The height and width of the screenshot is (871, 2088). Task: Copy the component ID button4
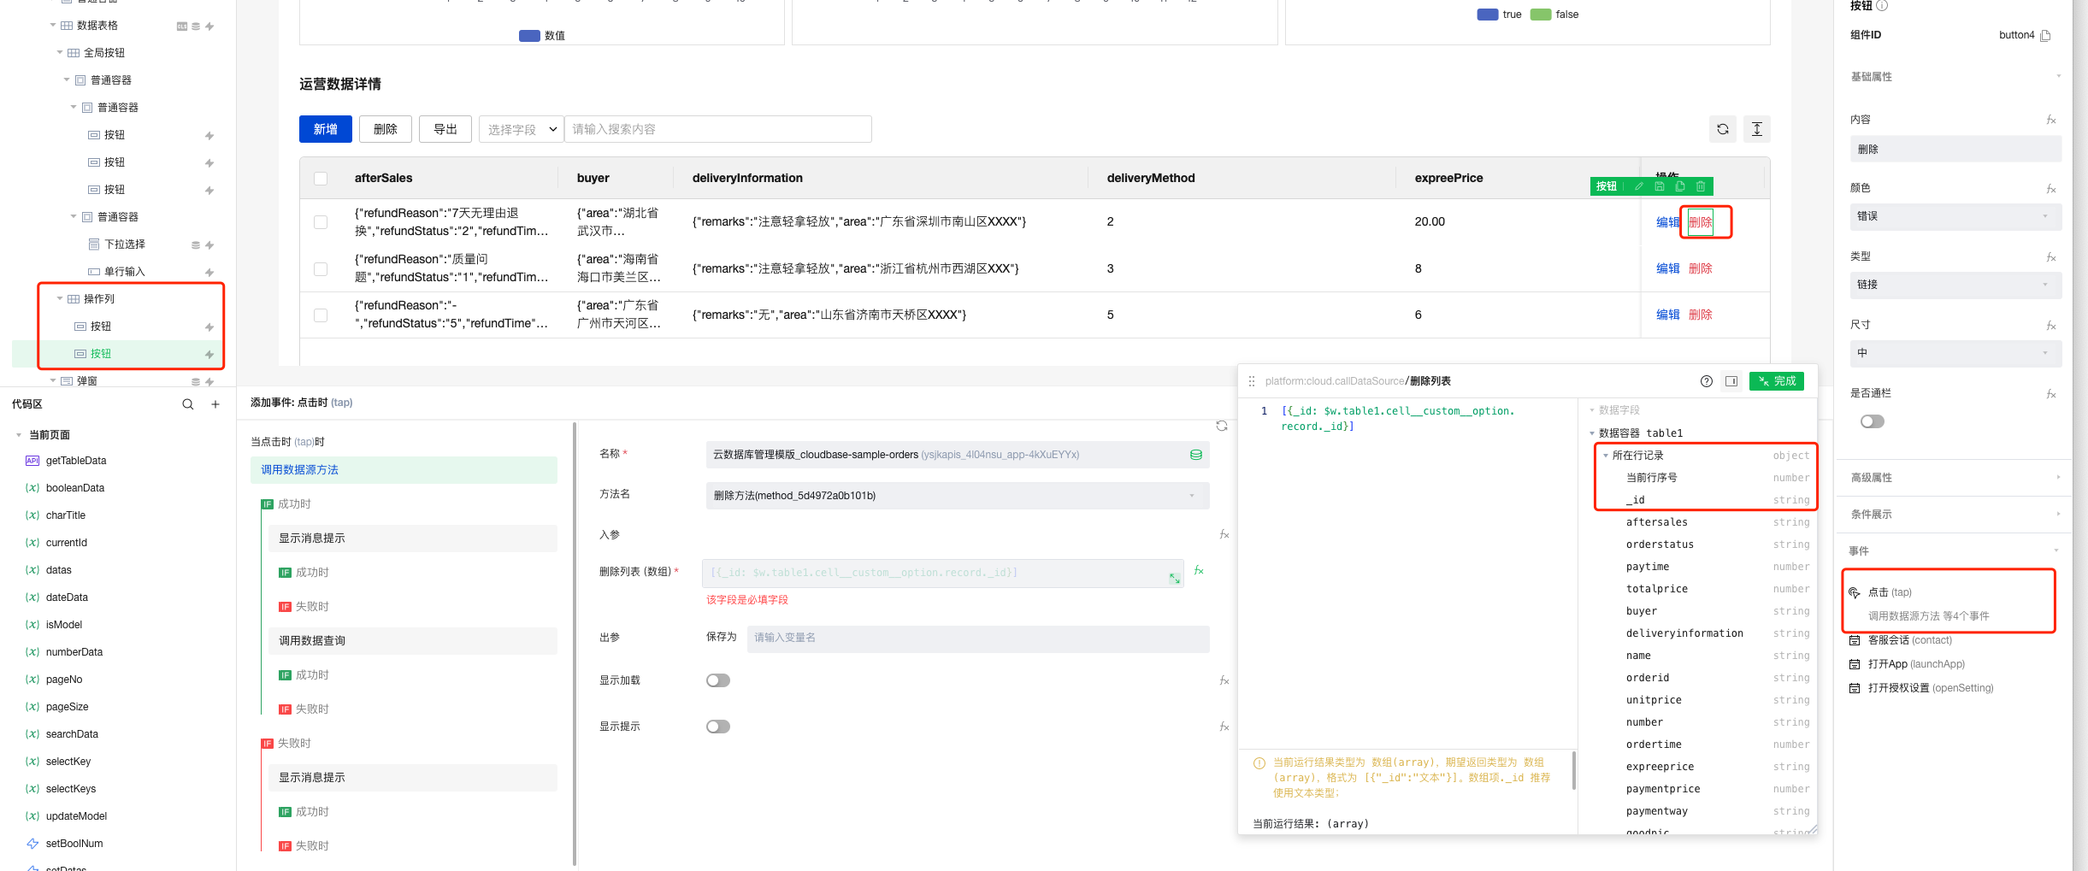pos(2045,35)
